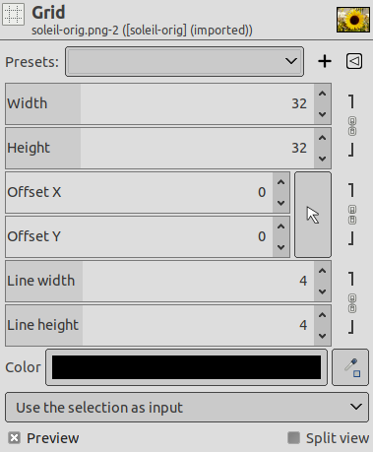Decrease Offset Y using down arrow
Image resolution: width=373 pixels, height=452 pixels.
click(281, 247)
